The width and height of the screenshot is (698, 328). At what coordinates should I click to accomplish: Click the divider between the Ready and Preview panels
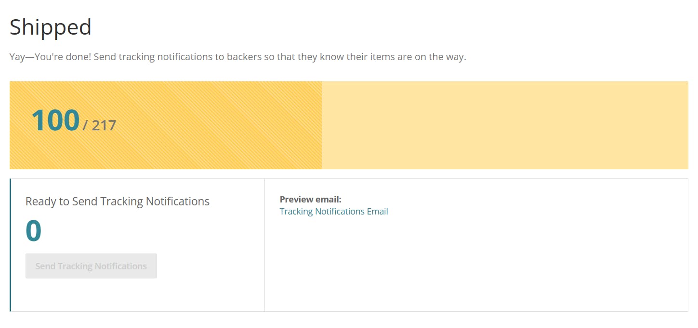pos(264,245)
